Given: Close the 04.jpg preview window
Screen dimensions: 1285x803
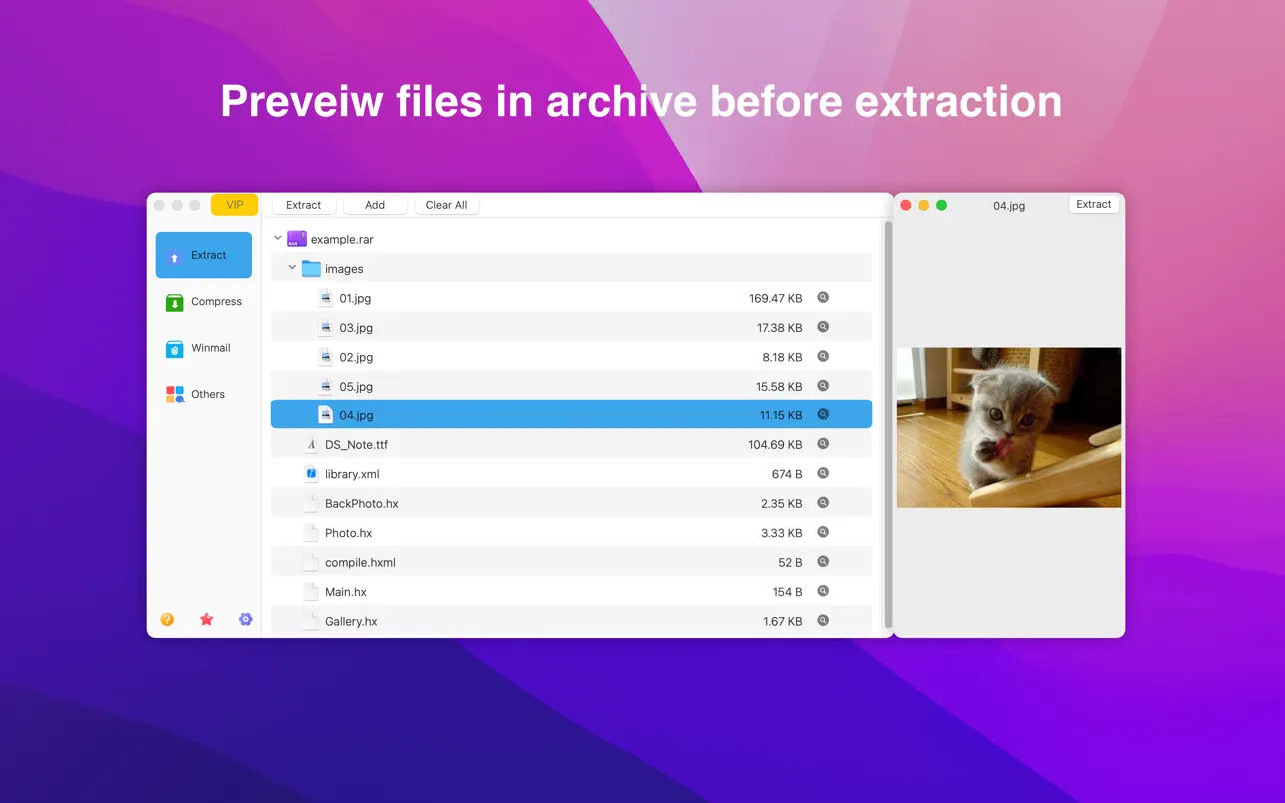Looking at the screenshot, I should click(906, 205).
